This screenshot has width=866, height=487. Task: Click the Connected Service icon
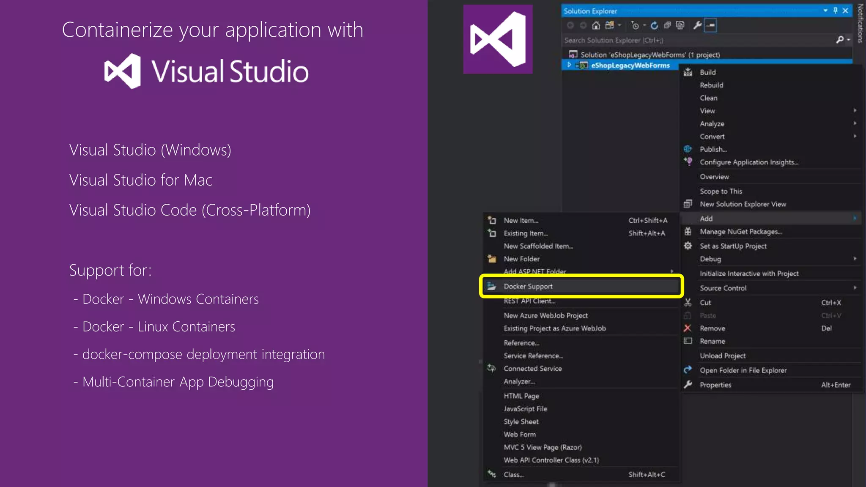pyautogui.click(x=491, y=368)
